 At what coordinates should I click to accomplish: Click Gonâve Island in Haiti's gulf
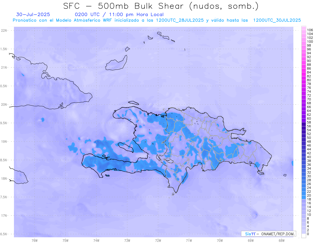[x=125, y=147]
